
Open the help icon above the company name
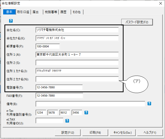pyautogui.click(x=11, y=21)
